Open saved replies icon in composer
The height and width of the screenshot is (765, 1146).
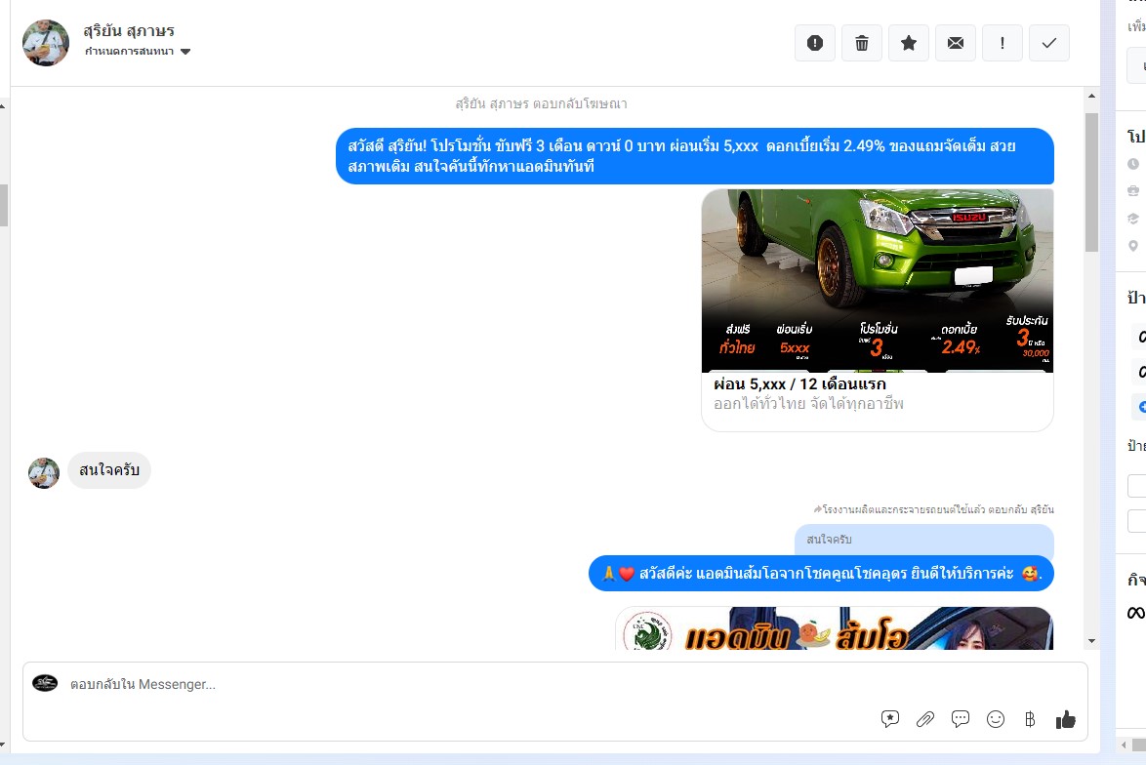889,719
